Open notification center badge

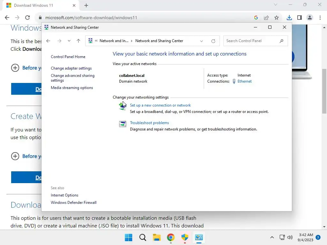point(318,237)
